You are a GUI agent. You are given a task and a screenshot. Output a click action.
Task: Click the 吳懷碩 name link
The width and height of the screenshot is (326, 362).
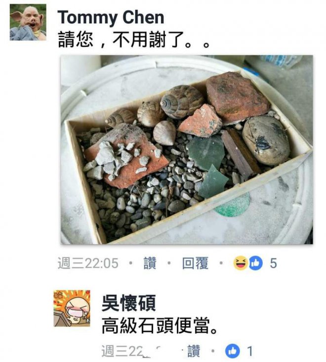click(x=128, y=303)
